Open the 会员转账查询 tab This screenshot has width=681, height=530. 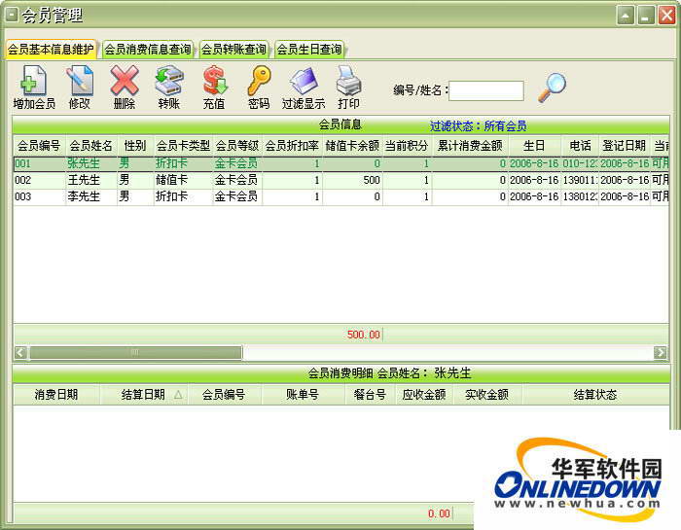click(233, 49)
